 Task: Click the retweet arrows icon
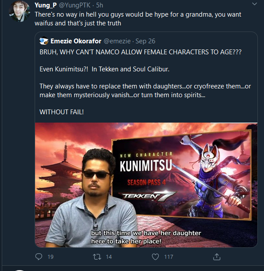point(97,257)
